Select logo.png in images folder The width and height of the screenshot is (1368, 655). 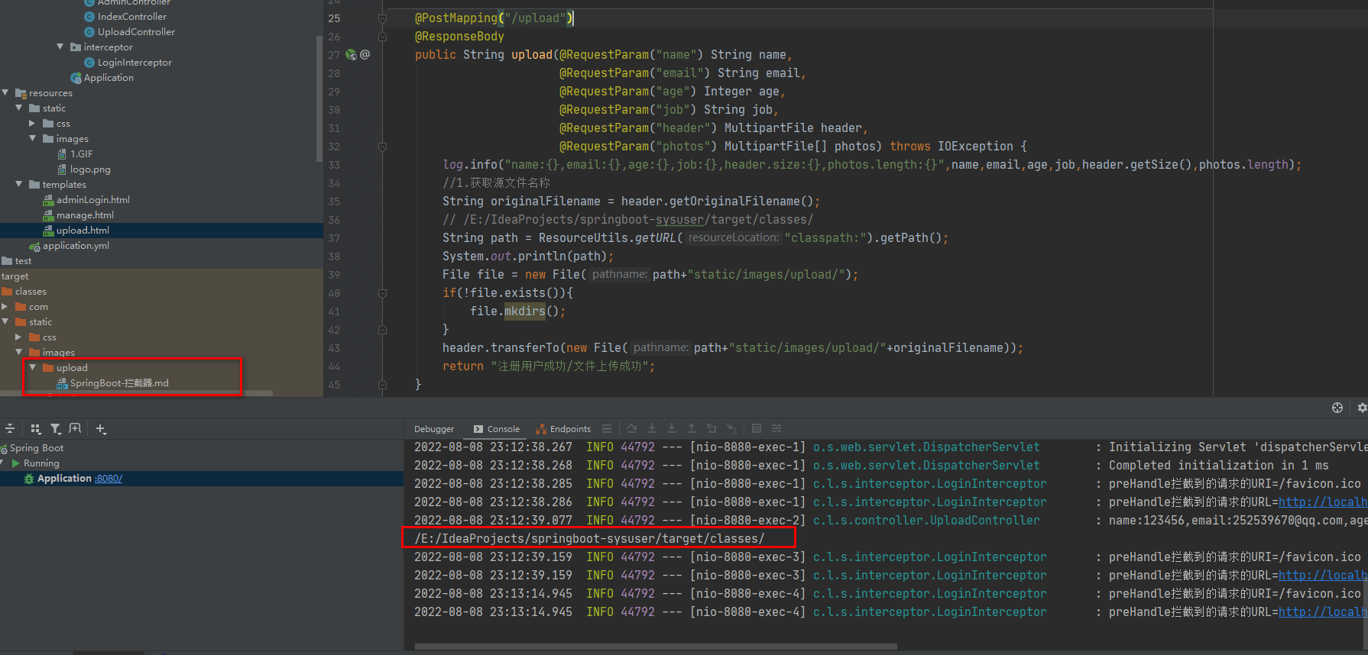90,169
